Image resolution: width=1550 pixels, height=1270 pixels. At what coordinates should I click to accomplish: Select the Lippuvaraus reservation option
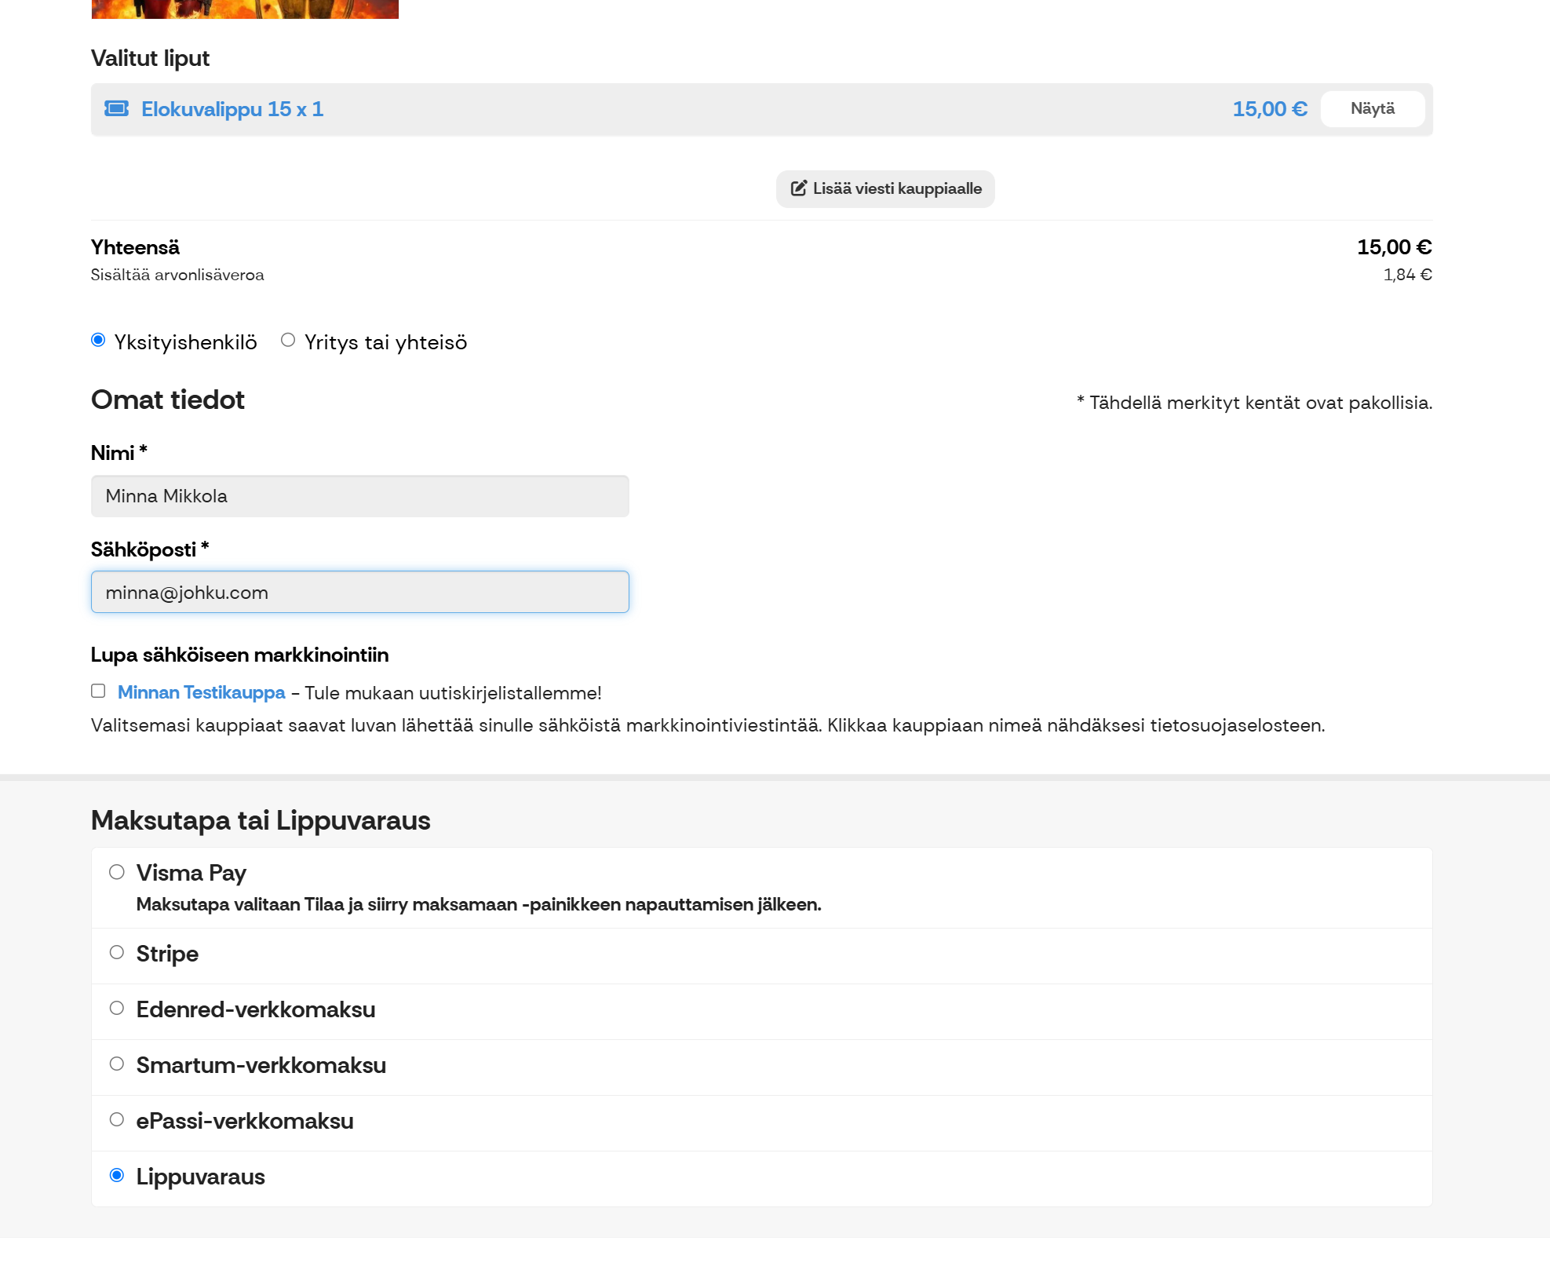(x=117, y=1175)
